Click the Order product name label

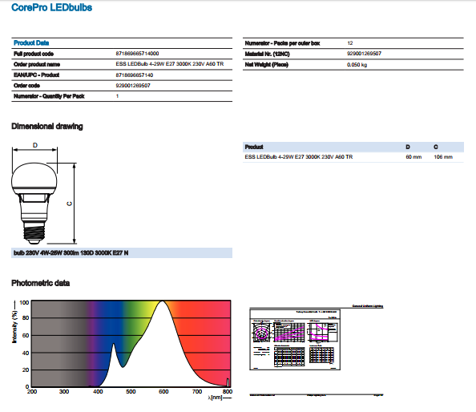[x=37, y=64]
